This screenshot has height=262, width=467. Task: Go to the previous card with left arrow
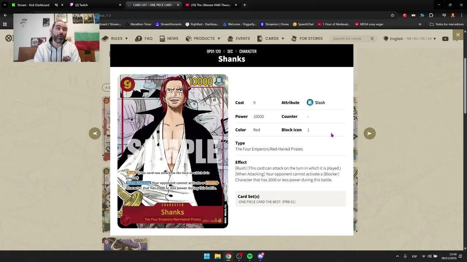click(95, 134)
